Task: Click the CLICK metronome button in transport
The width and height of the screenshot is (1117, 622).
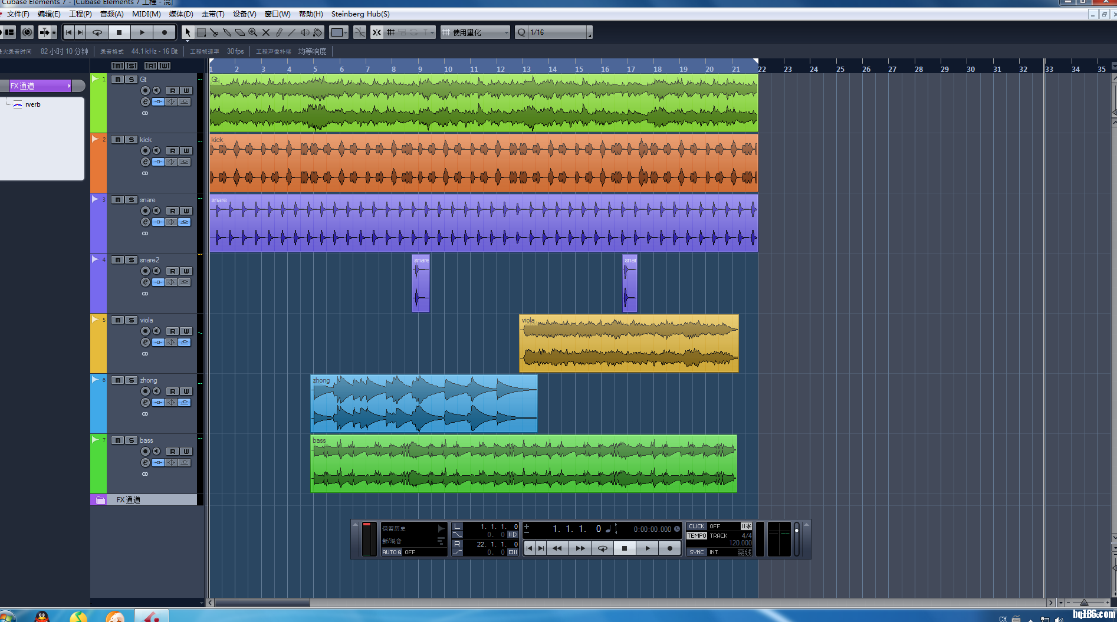Action: pyautogui.click(x=697, y=526)
